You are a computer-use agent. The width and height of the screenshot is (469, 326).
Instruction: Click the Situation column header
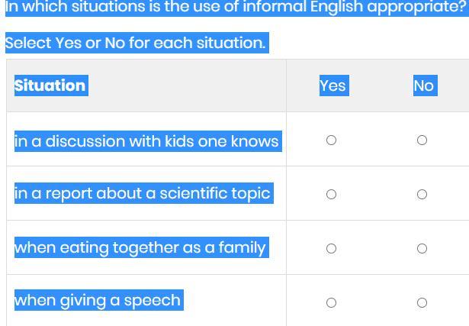coord(50,86)
